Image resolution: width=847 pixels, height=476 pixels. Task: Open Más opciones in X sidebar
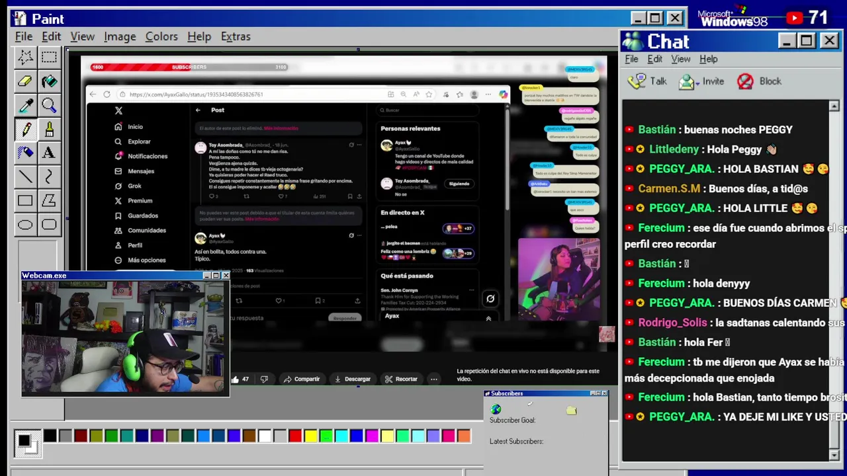coord(140,260)
